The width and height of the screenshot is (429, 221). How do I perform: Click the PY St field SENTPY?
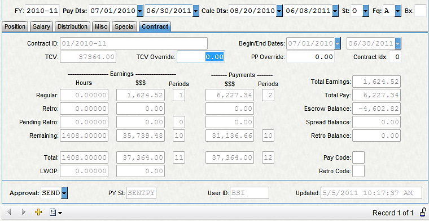141,193
